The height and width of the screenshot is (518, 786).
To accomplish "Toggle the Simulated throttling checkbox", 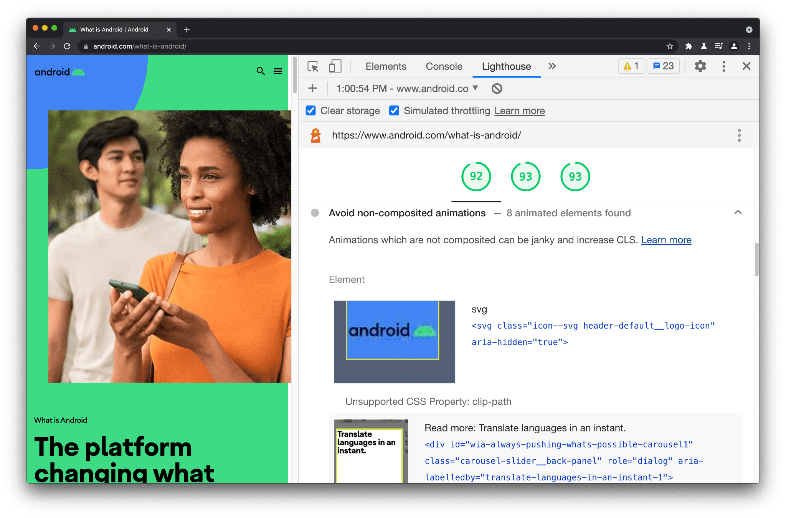I will (393, 111).
